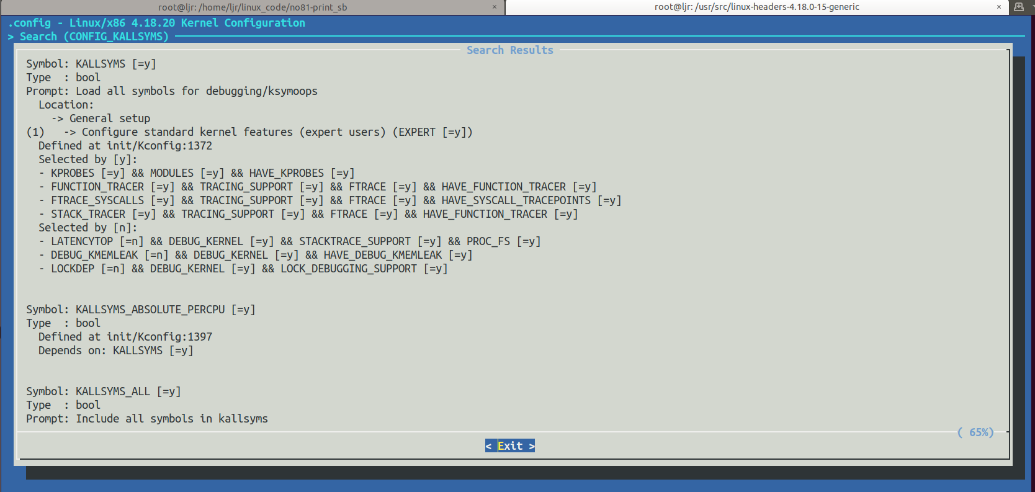
Task: Click the '( 65%)' scroll indicator
Action: click(x=975, y=432)
